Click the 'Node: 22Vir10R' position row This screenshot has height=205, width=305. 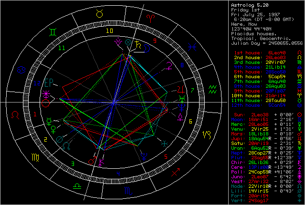coord(267,186)
